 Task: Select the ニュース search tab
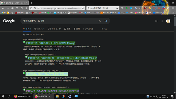point(39,29)
